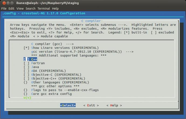Enable the Fortran language checkbox

point(26,63)
